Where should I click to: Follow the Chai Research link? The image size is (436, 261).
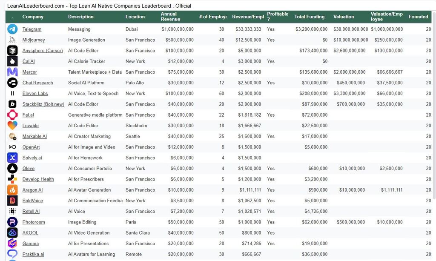(x=37, y=83)
